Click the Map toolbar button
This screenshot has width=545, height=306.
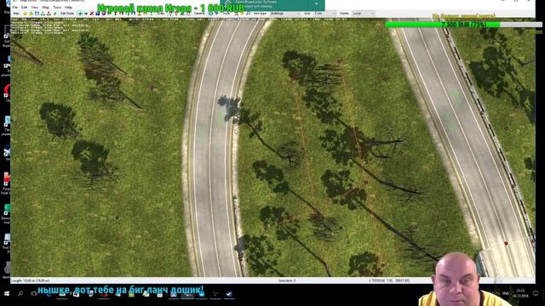16,14
